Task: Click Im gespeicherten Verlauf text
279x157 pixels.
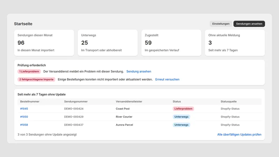Action: 162,50
